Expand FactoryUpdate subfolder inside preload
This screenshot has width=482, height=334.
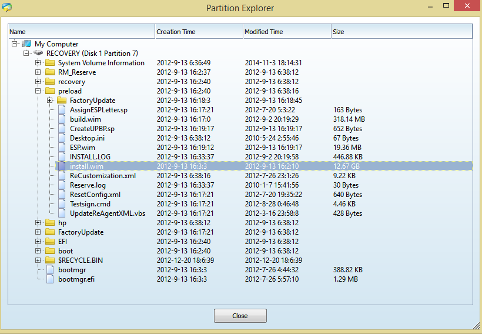coord(49,101)
